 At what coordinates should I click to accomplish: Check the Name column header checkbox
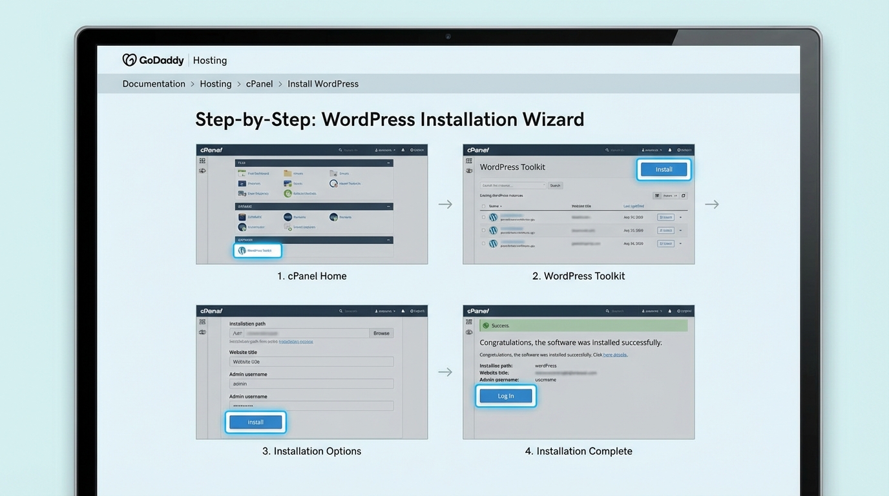pyautogui.click(x=483, y=206)
